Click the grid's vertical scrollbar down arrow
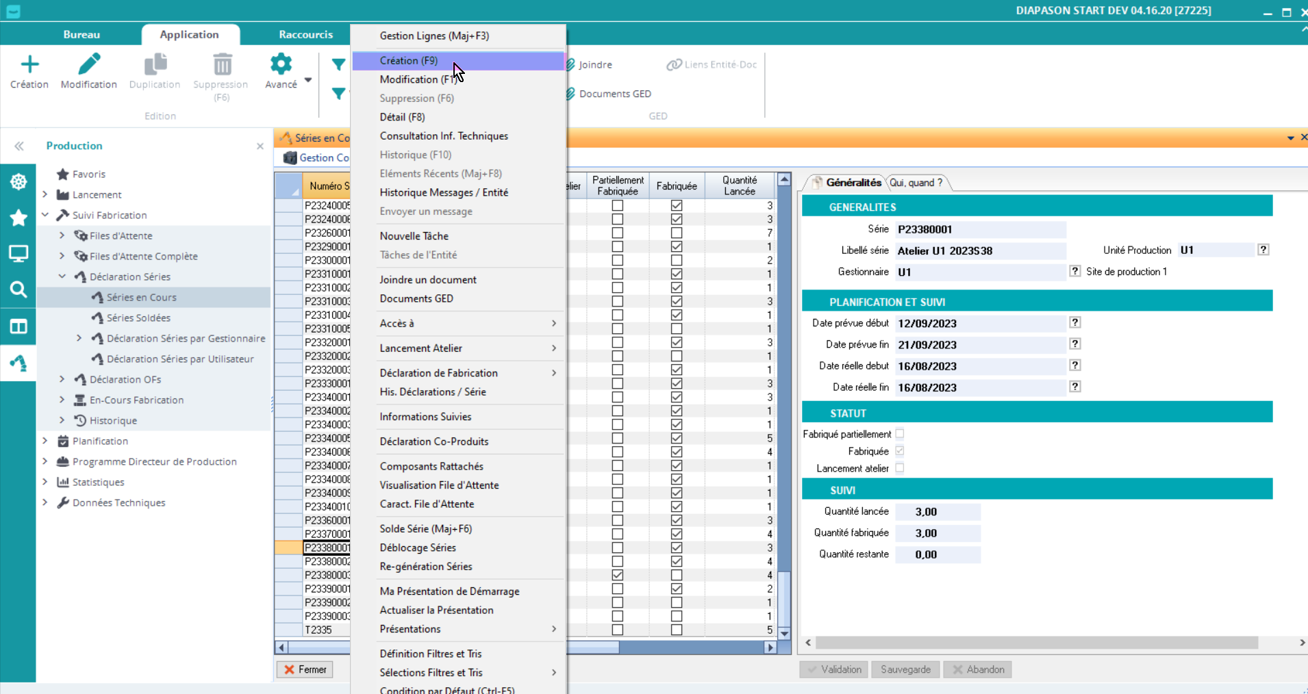 click(x=785, y=634)
